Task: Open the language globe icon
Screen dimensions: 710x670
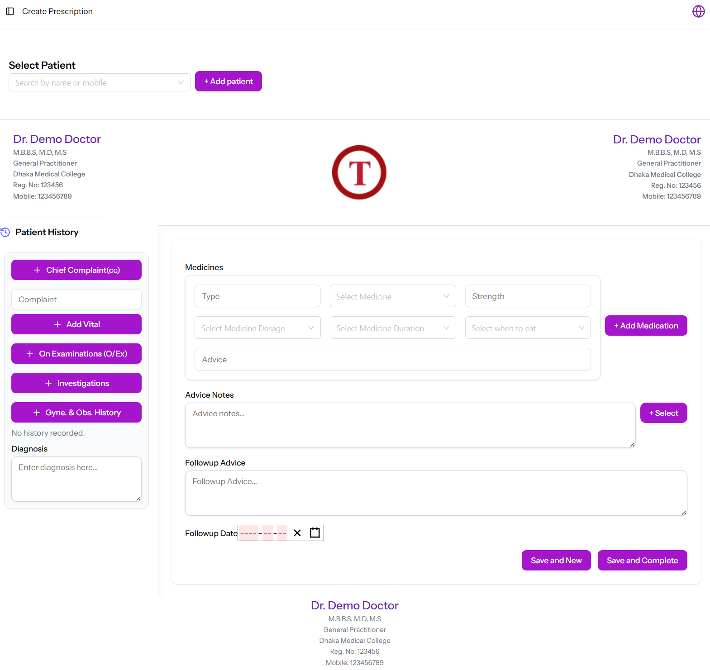Action: pos(698,11)
